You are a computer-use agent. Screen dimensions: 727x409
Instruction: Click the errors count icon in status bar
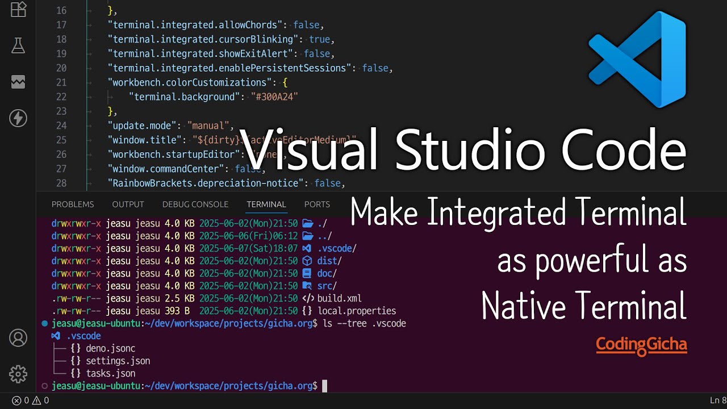pos(17,400)
